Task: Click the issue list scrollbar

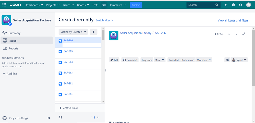Action: click(x=103, y=35)
